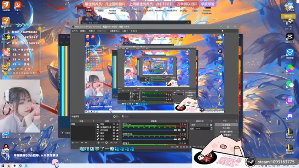
Task: Click the OBS preview canvas
Action: [x=154, y=74]
